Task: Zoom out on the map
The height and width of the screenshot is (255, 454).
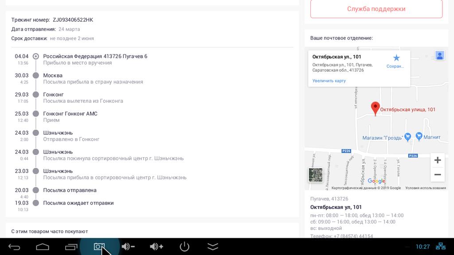Action: [437, 175]
